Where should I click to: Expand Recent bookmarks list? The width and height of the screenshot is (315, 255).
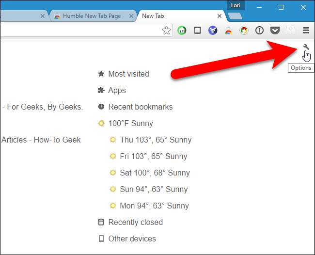coord(140,107)
